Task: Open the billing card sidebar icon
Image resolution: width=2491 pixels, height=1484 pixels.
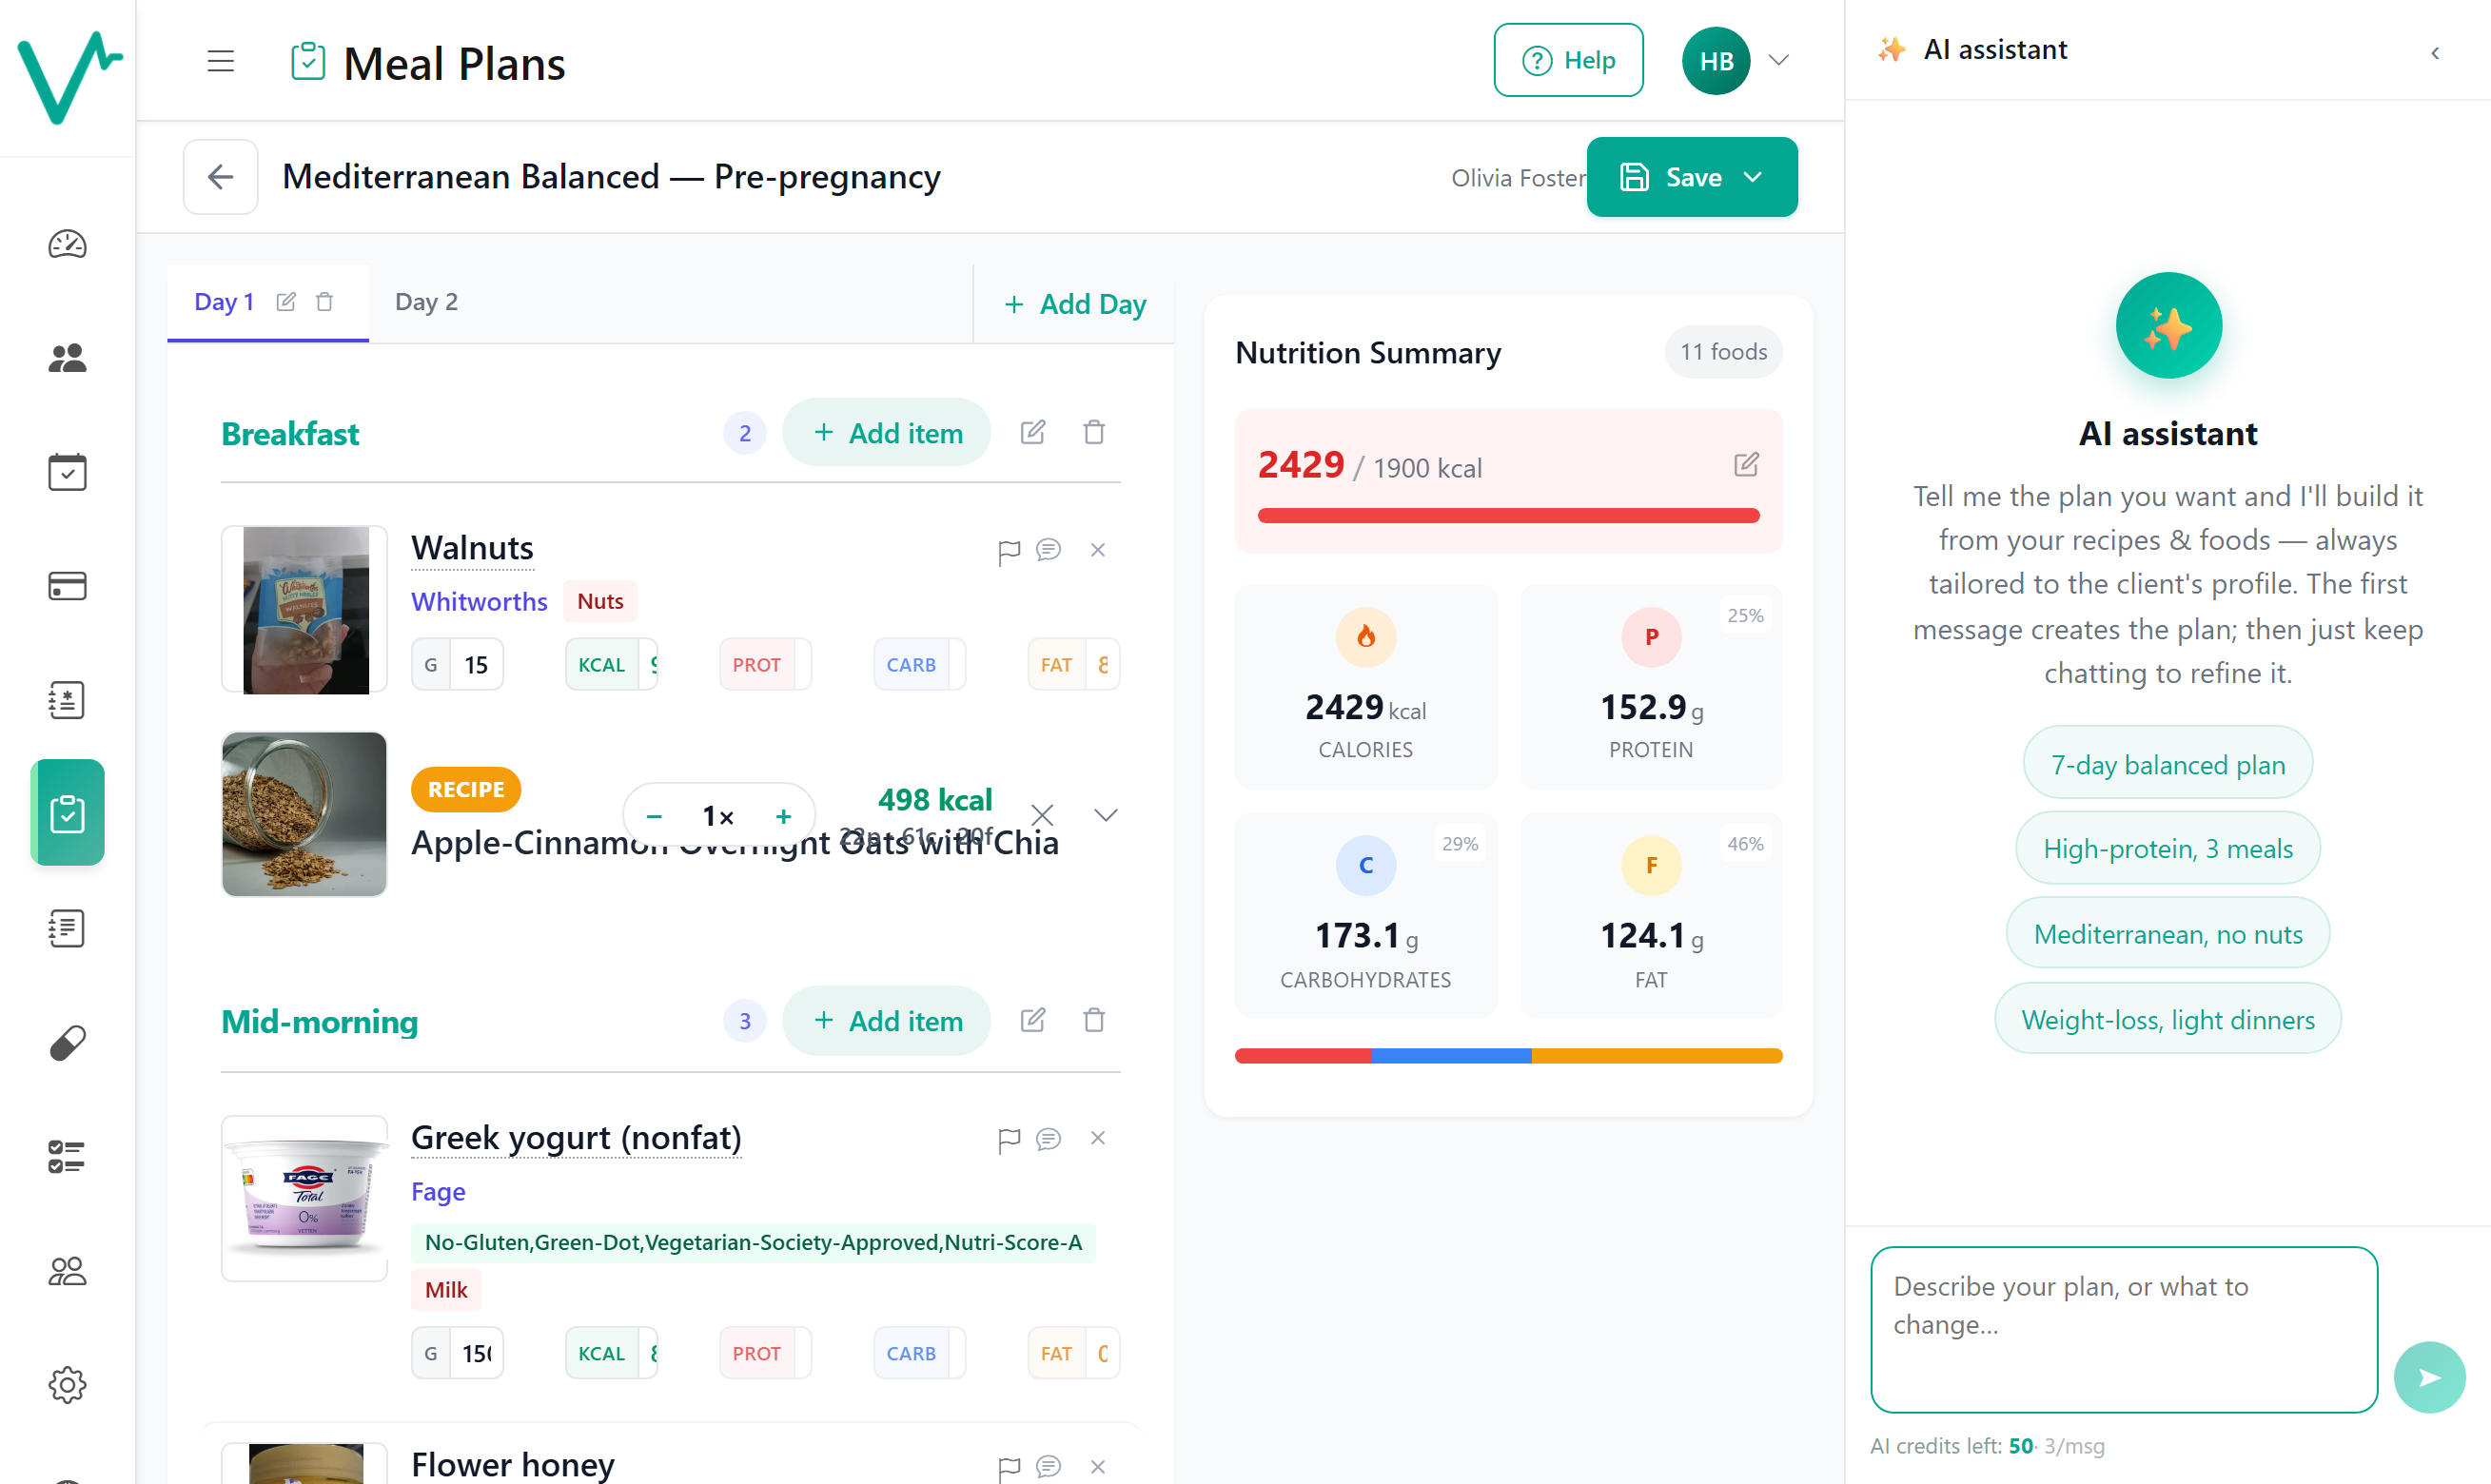Action: [x=67, y=586]
